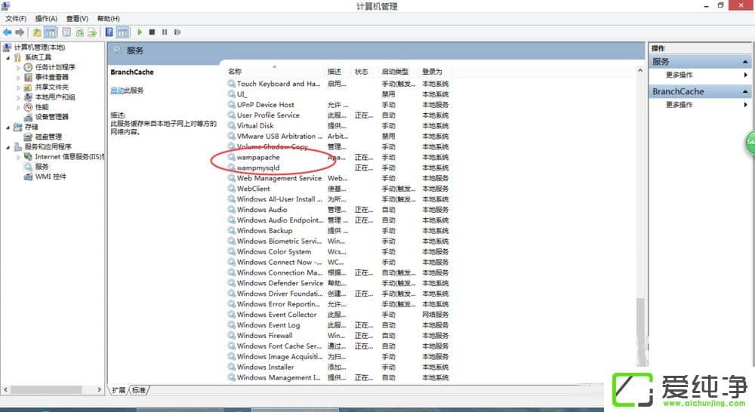755x412 pixels.
Task: Select 本地用户和组 in the tree
Action: point(55,97)
